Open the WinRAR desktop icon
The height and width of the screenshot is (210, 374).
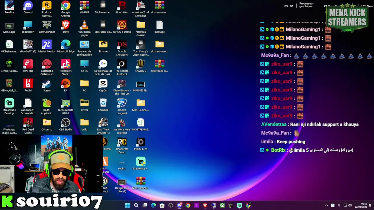click(84, 7)
